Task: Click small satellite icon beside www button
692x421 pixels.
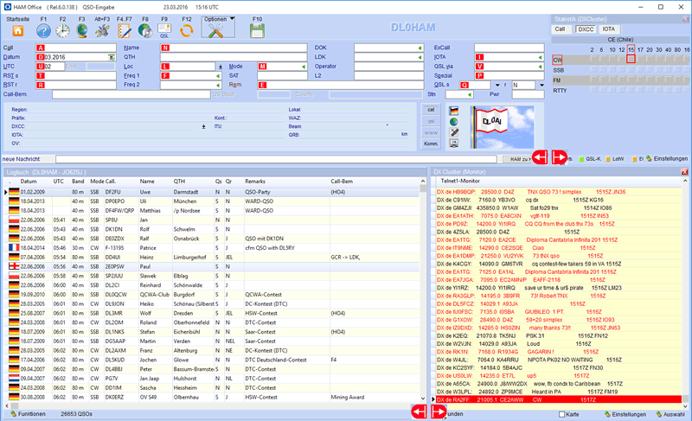Action: click(x=453, y=132)
